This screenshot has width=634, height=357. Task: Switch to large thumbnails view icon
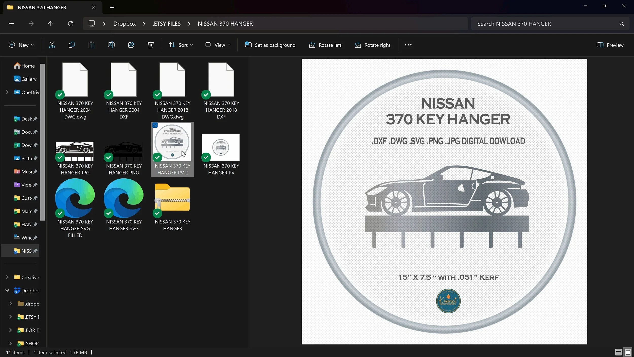tap(628, 352)
